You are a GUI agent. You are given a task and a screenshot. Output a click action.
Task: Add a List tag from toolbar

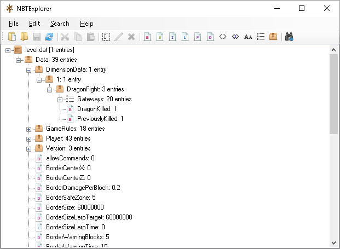click(x=261, y=37)
